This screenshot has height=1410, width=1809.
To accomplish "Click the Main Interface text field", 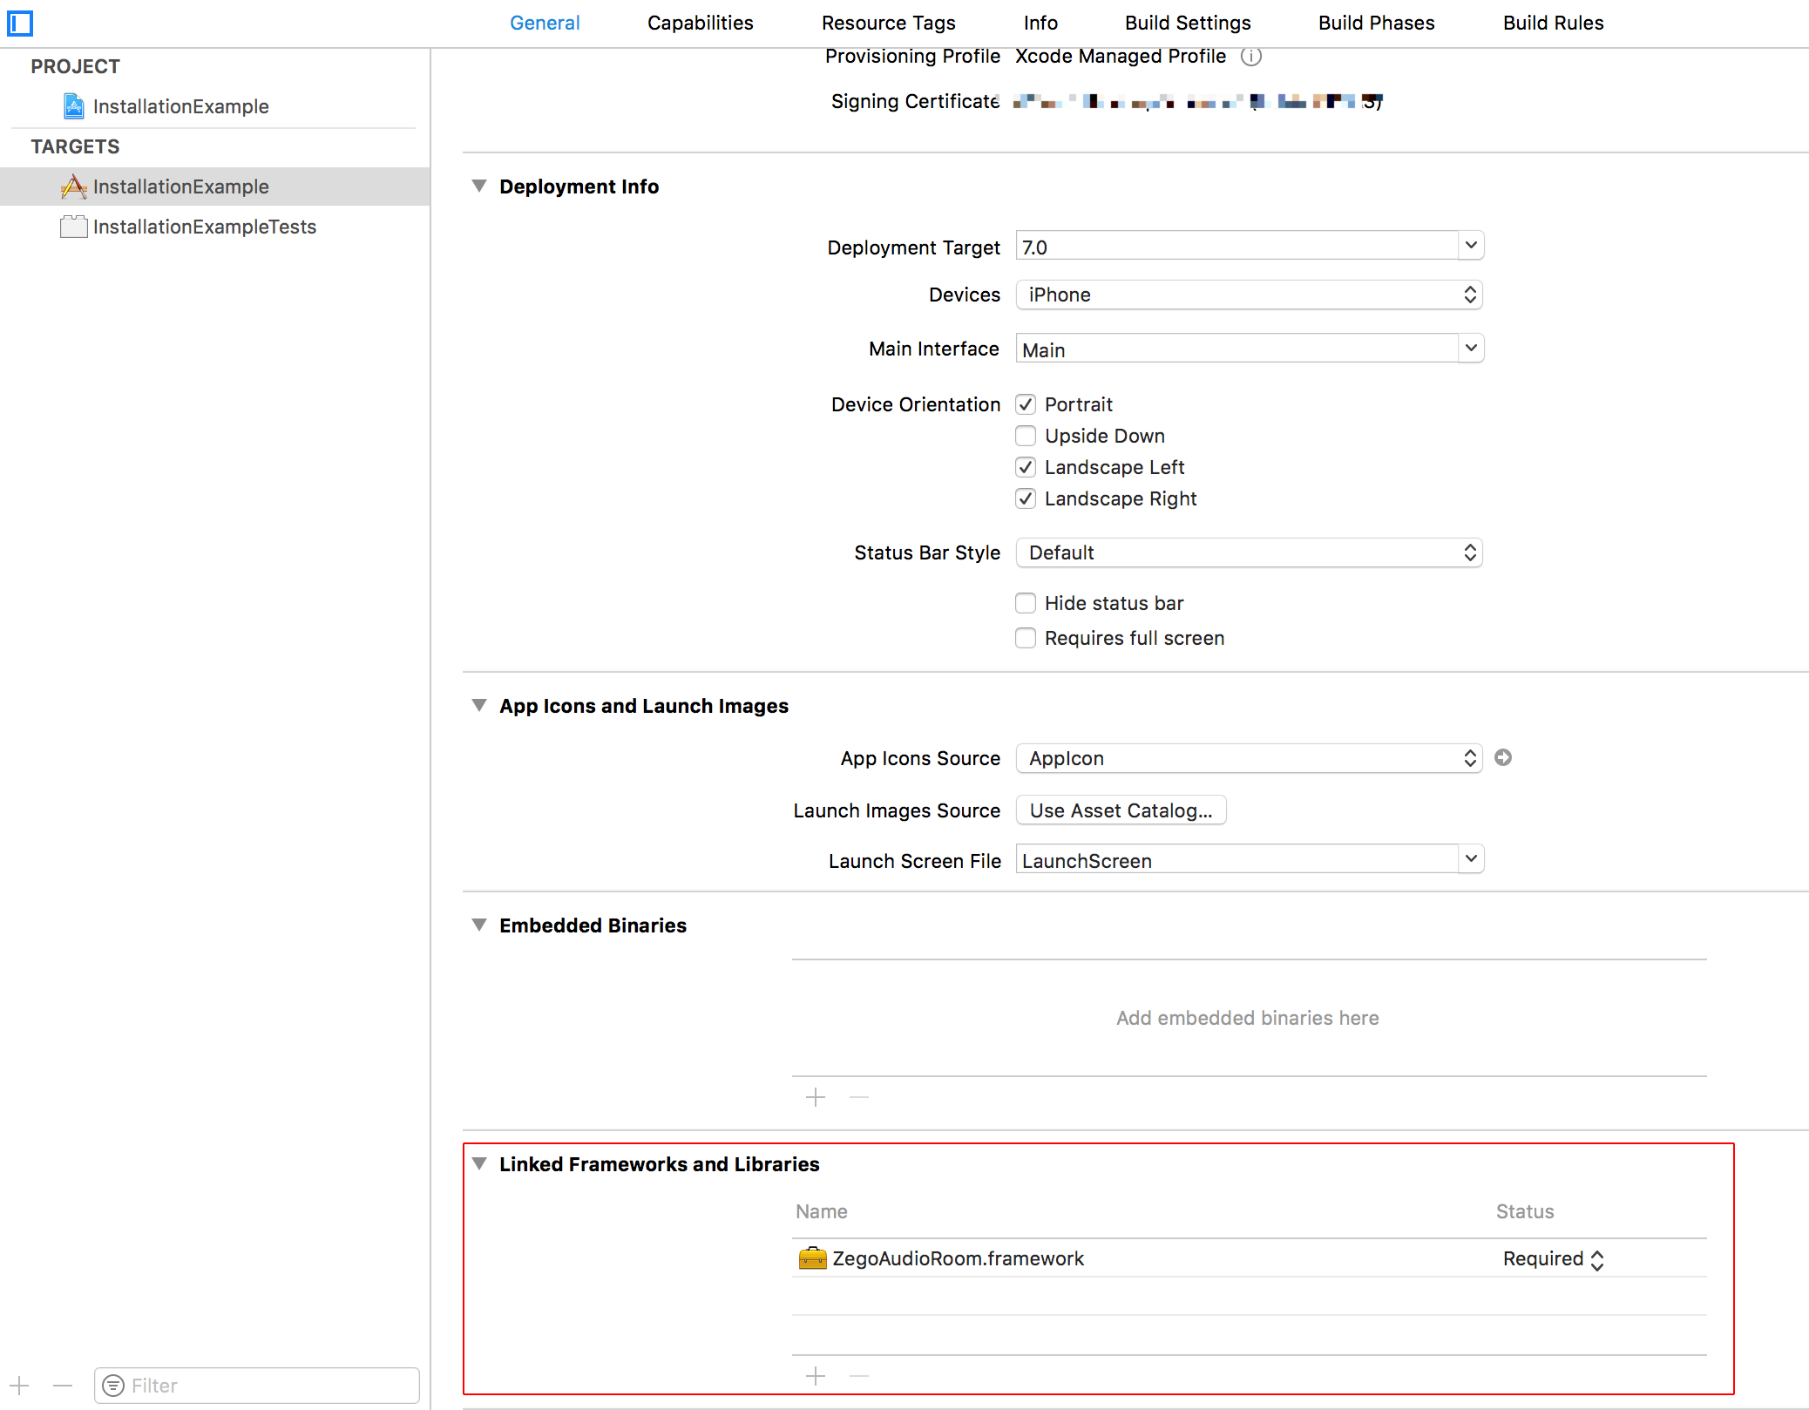I will (1236, 349).
